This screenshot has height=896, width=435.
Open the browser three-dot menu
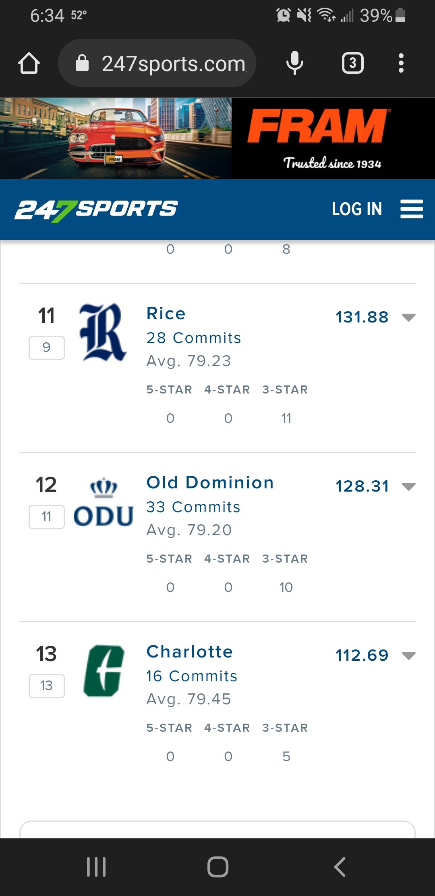[401, 63]
